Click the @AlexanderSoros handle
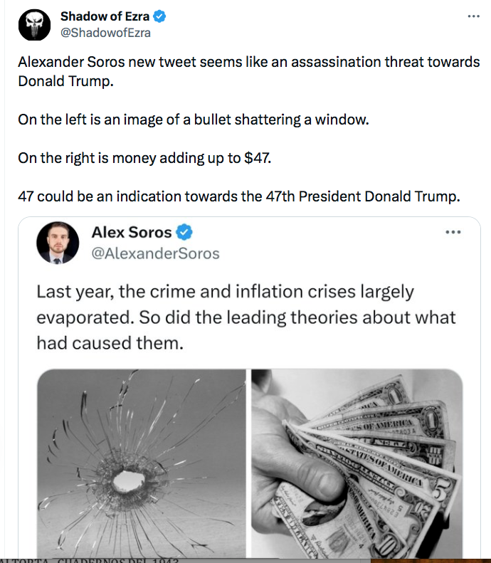Image resolution: width=491 pixels, height=563 pixels. tap(156, 253)
